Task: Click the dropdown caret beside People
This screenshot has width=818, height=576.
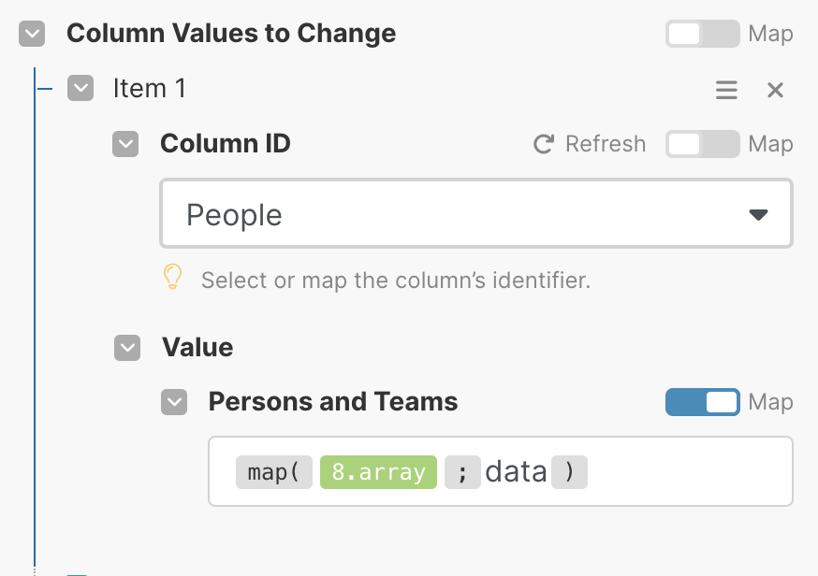Action: pyautogui.click(x=758, y=214)
